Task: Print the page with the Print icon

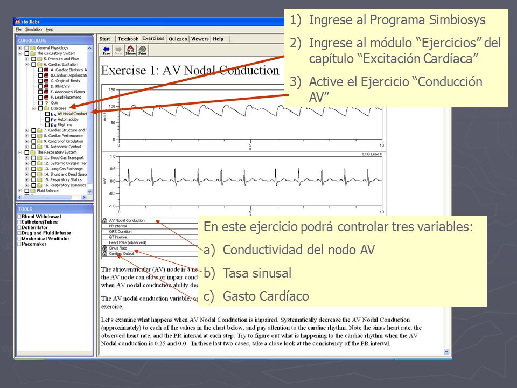Action: pos(142,50)
